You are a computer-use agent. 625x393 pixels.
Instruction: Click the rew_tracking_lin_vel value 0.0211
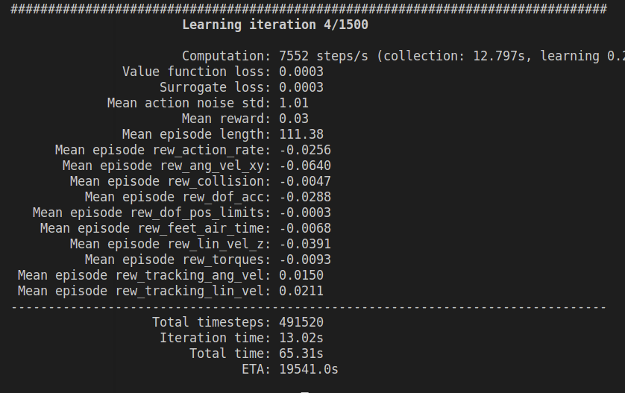(301, 291)
